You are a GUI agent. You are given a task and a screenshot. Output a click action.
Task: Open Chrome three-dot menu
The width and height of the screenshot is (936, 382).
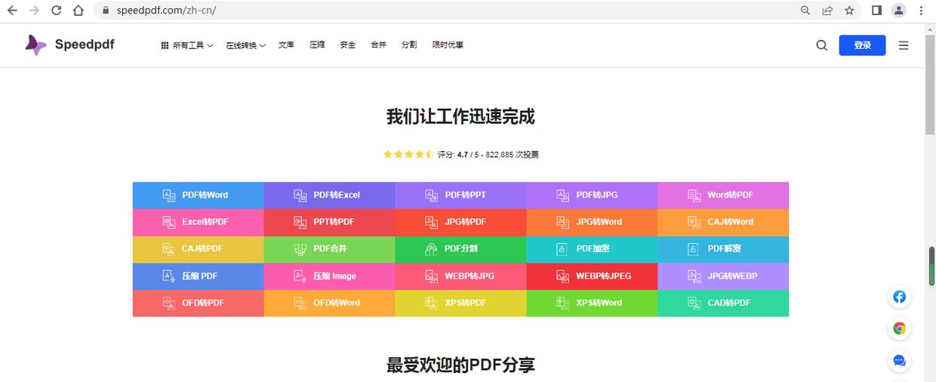click(921, 11)
